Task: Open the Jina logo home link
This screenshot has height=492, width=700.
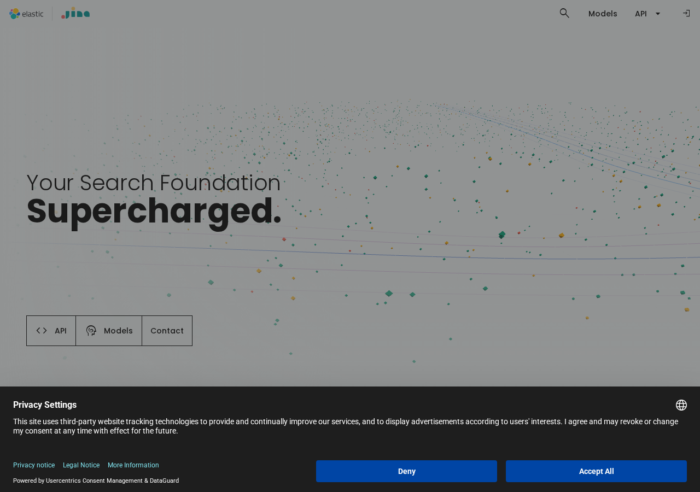Action: tap(75, 13)
